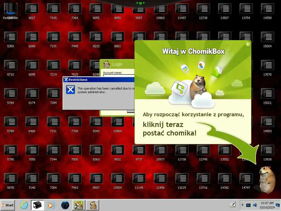Viewport: 281px width, 211px height.
Task: Select desktop file icon 11149
Action: (x=139, y=181)
